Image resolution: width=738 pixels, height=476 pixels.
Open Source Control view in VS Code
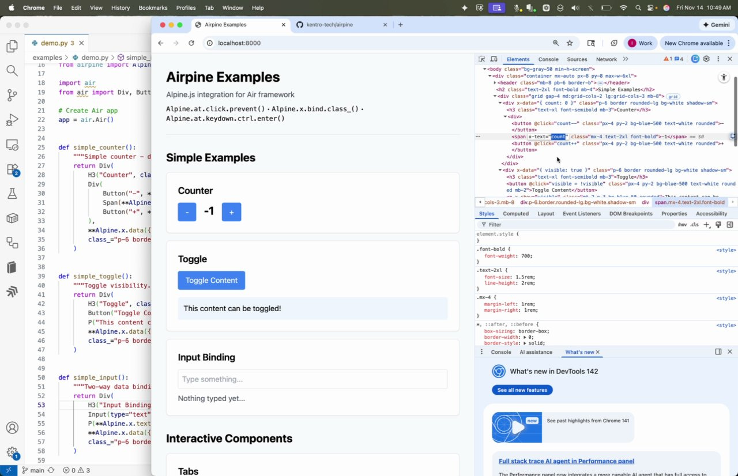(12, 96)
